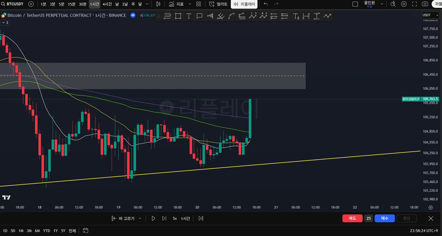442x236 pixels.
Task: Select the 15분 timeframe
Action: tap(72, 4)
